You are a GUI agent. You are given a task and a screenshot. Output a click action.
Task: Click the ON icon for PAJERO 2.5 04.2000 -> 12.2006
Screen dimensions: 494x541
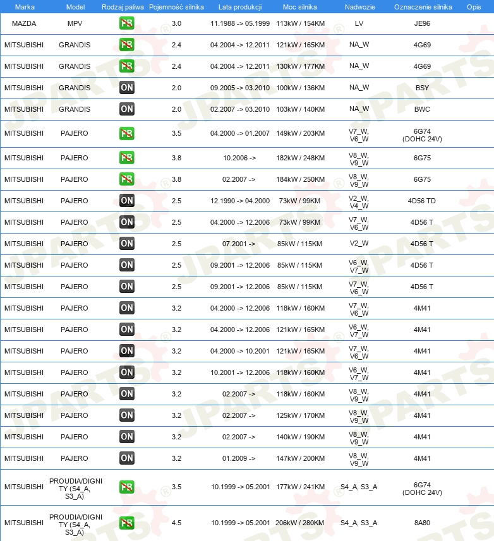pos(127,222)
